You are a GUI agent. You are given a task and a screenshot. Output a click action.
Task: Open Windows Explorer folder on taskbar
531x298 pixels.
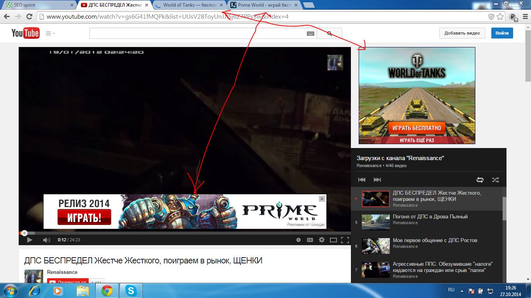click(82, 290)
